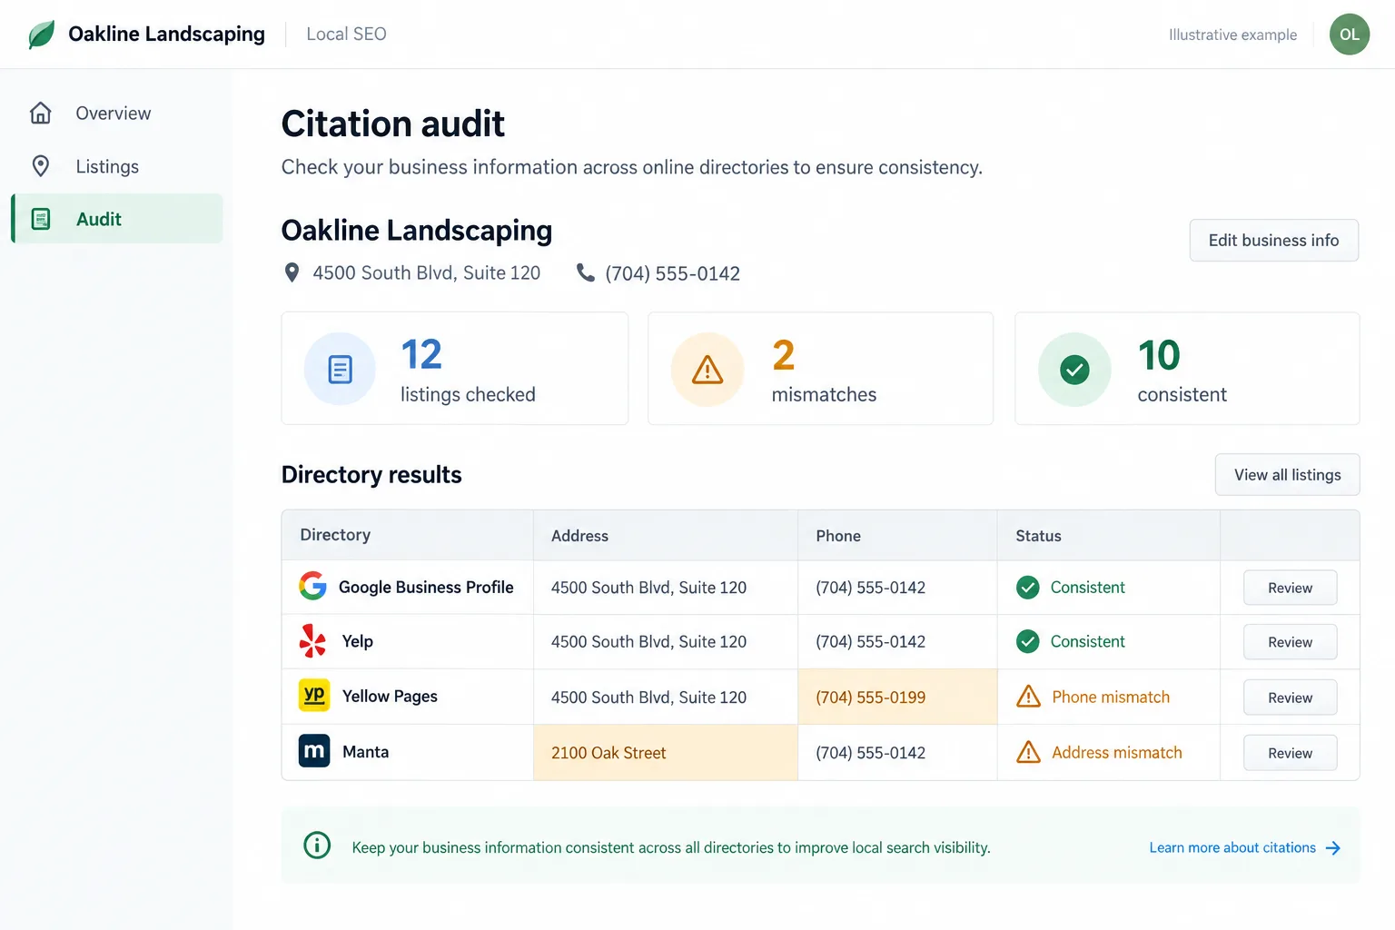The height and width of the screenshot is (930, 1395).
Task: Click the mismatches warning triangle icon
Action: (707, 370)
